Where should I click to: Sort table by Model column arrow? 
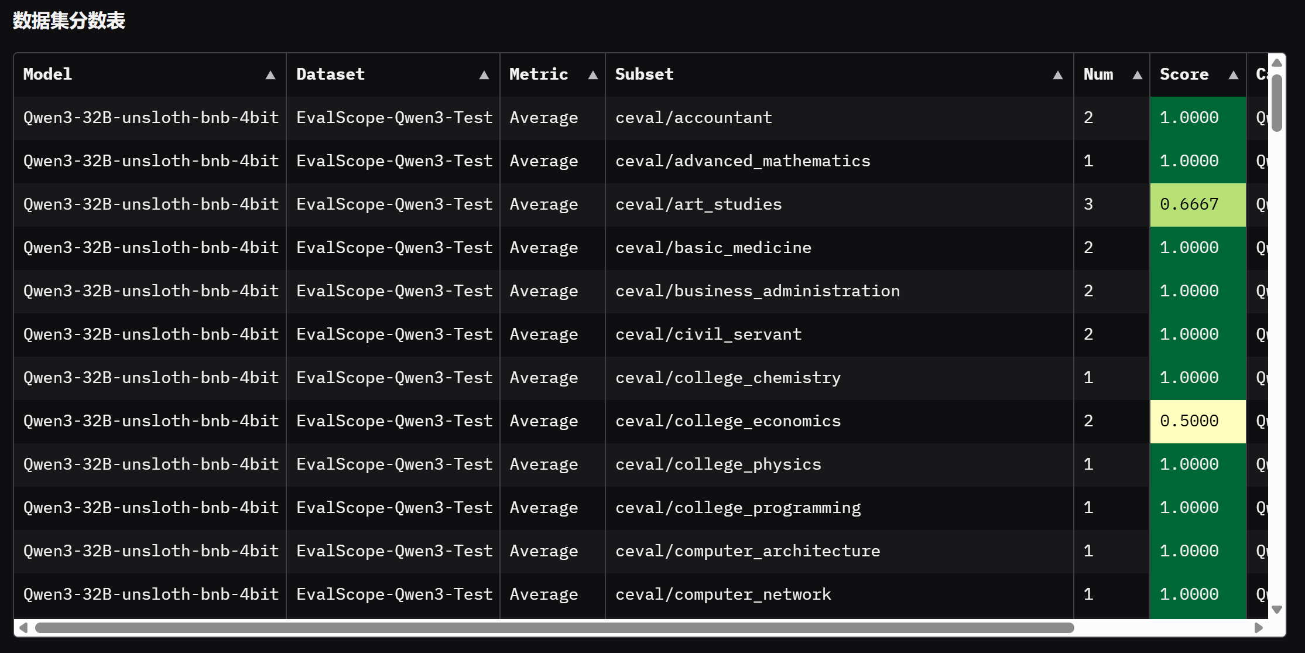(270, 75)
